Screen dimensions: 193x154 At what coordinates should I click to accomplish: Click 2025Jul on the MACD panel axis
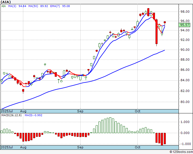tap(7, 147)
